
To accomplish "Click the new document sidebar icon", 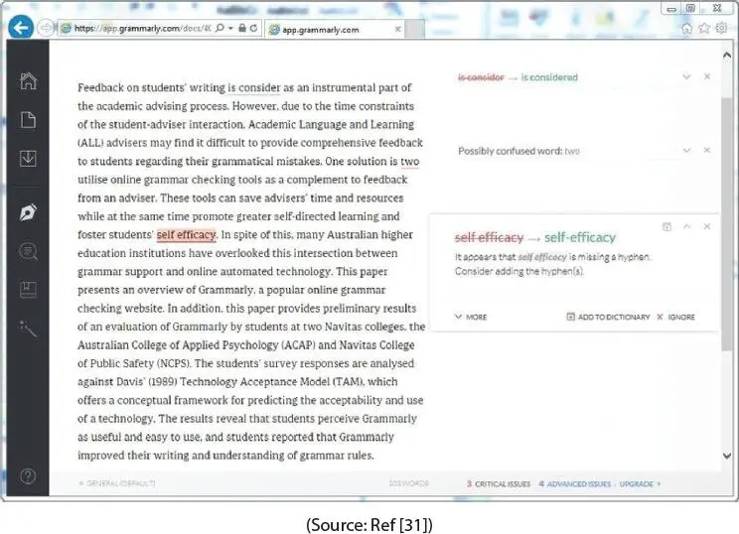I will point(28,120).
